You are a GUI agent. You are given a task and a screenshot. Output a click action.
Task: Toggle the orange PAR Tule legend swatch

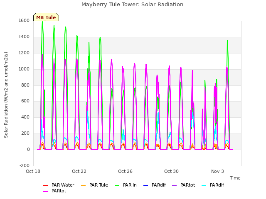click(83, 186)
